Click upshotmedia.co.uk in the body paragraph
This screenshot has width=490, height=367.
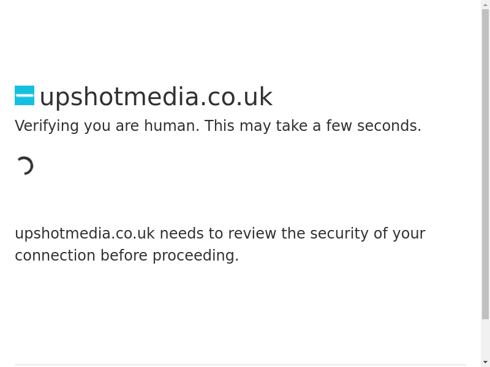pos(85,234)
